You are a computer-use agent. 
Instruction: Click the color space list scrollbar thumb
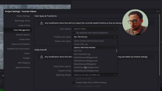pyautogui.click(x=117, y=51)
